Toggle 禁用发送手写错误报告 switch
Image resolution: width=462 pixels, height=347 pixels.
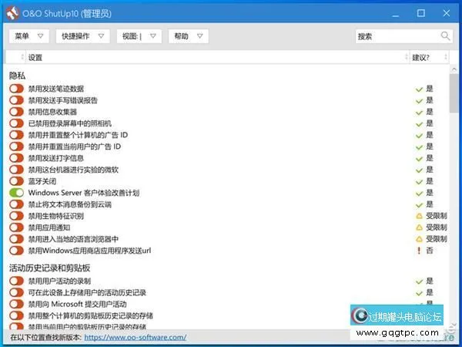(x=16, y=100)
